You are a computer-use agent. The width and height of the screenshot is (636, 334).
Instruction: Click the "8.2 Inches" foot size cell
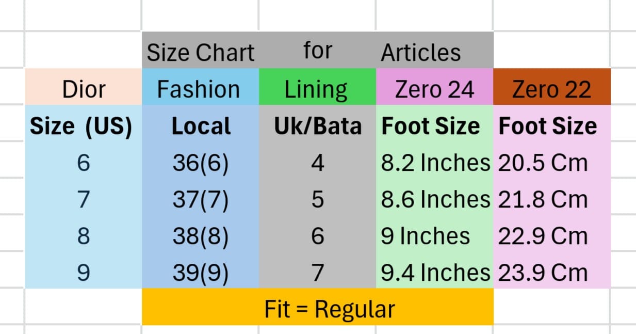[435, 163]
